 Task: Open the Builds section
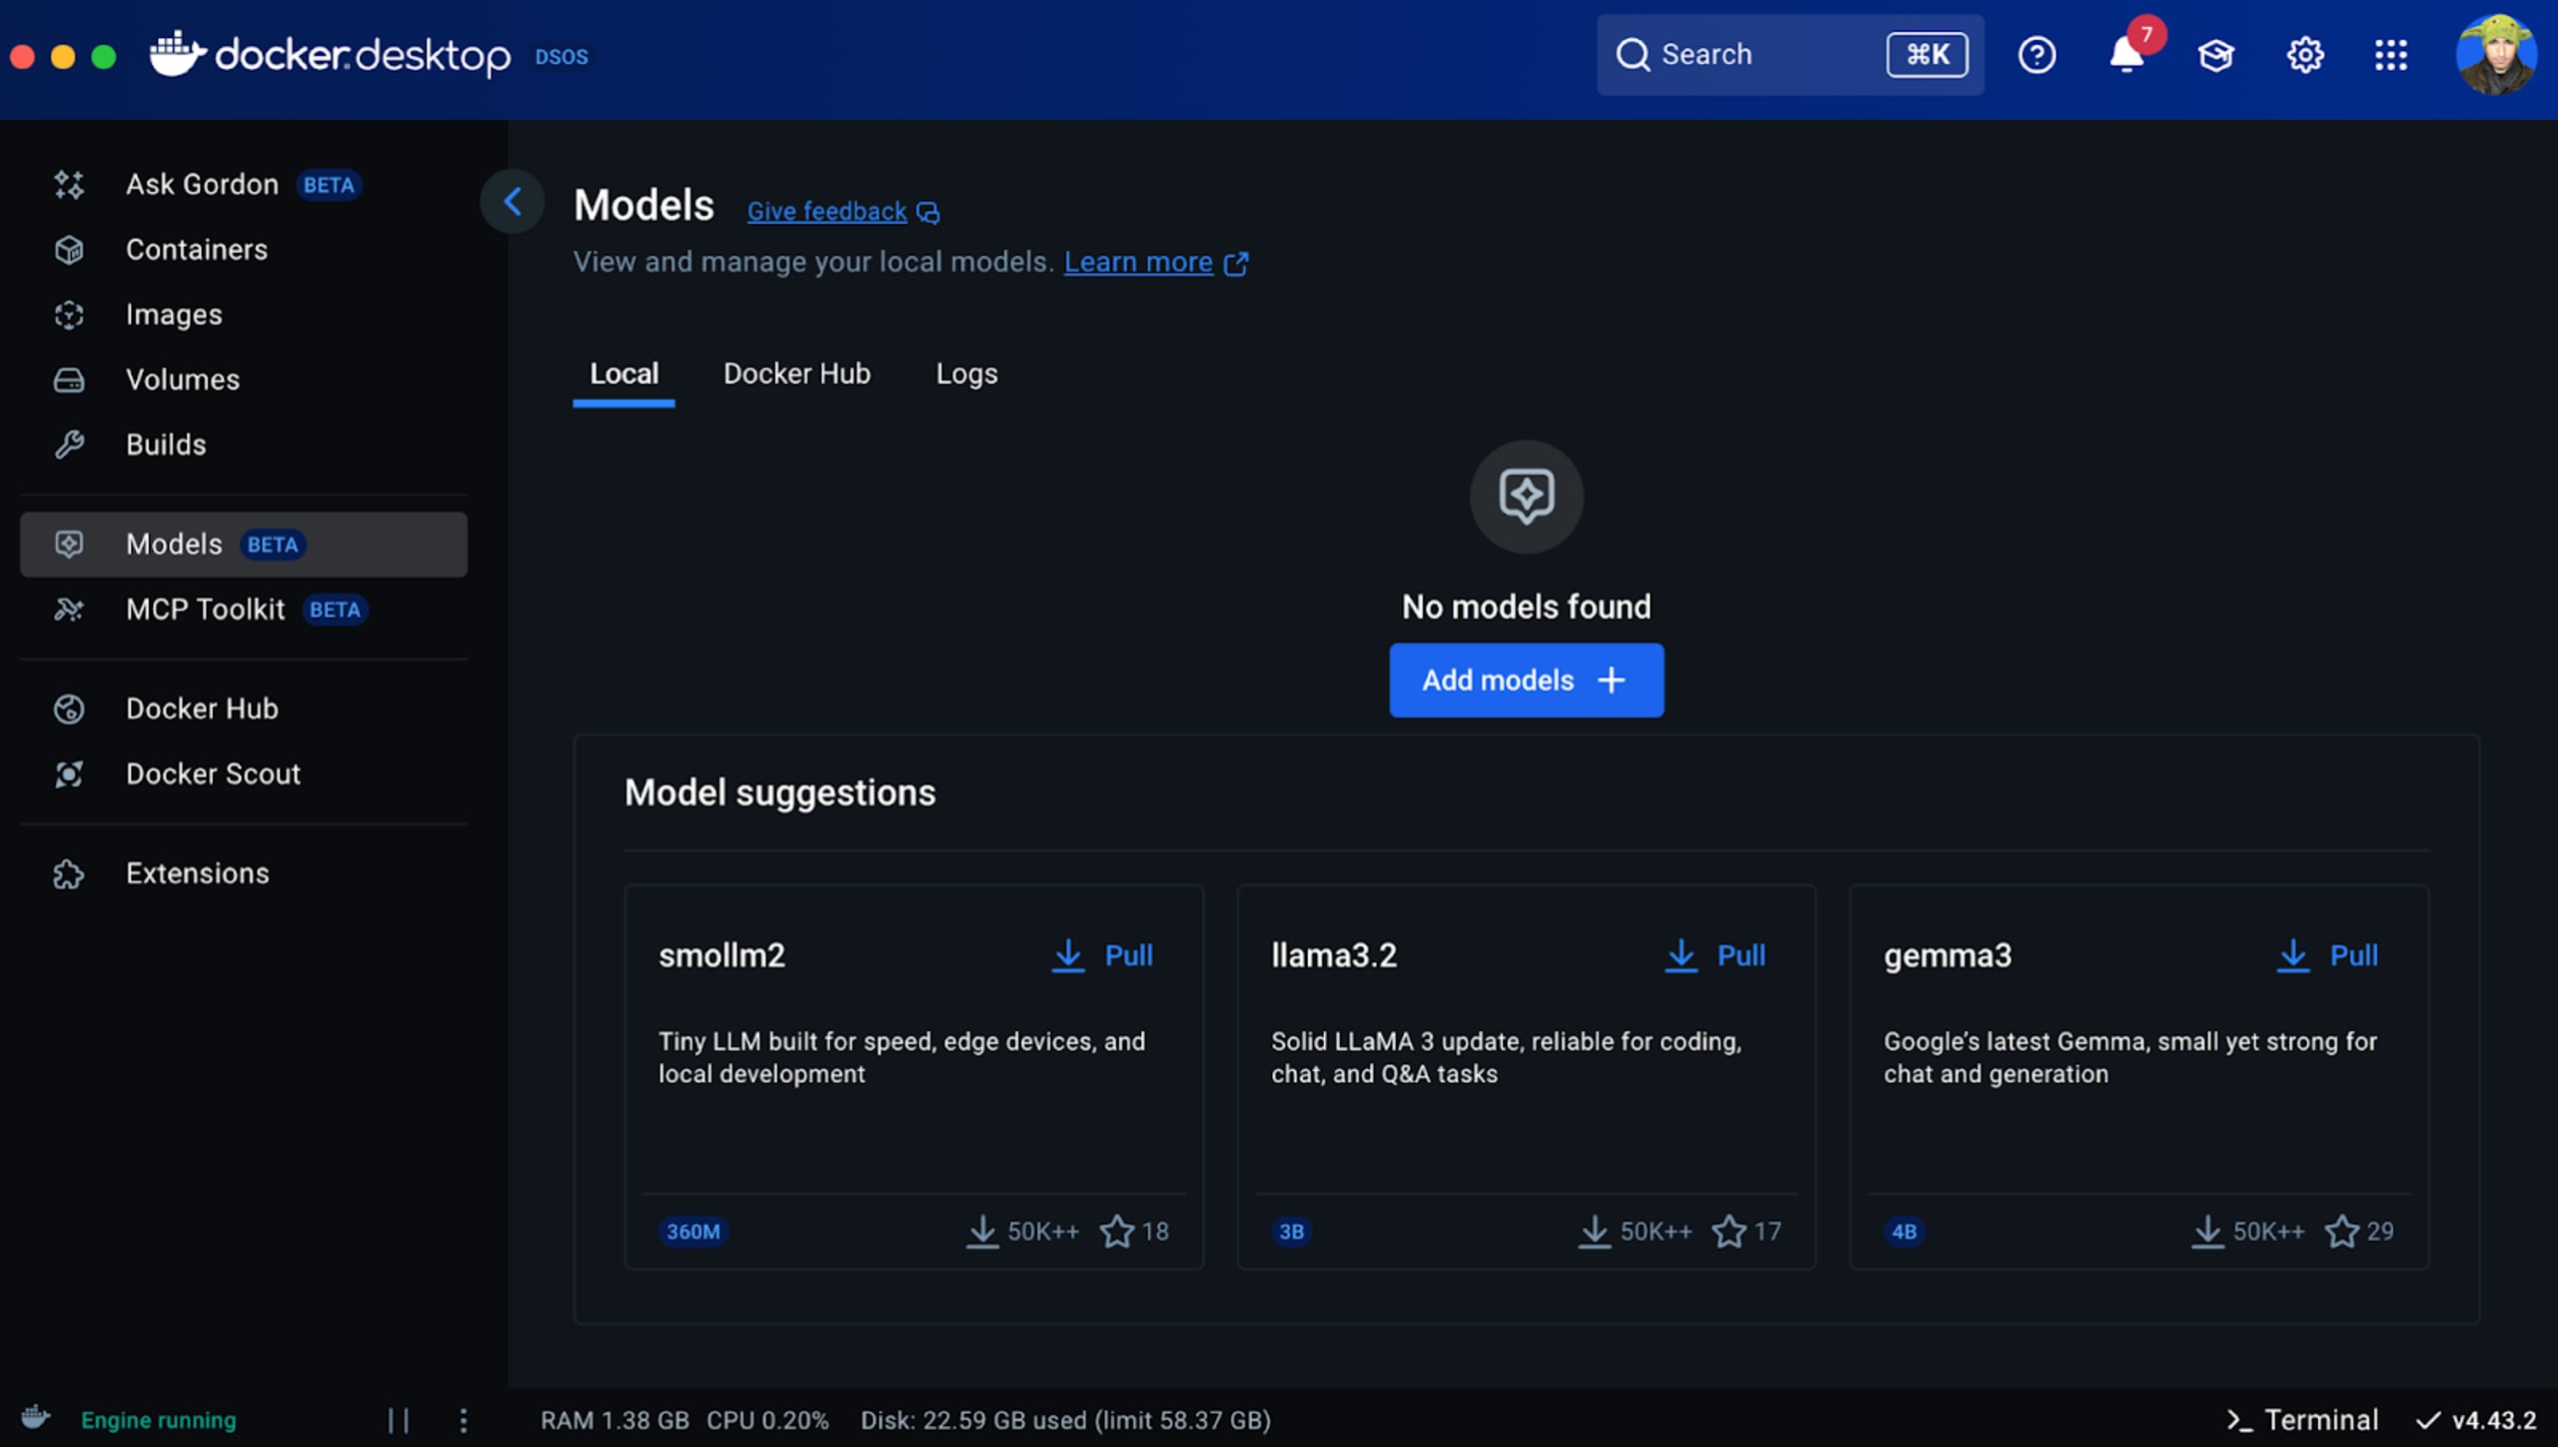pyautogui.click(x=243, y=445)
